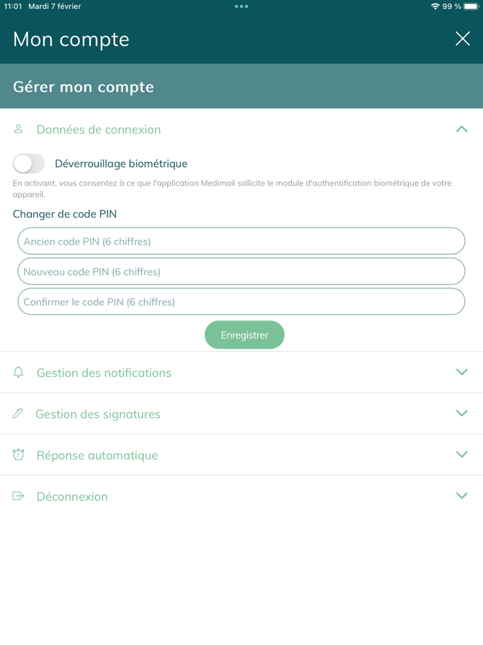The image size is (483, 645).
Task: Click the alarm clock icon beside Réponse automatique
Action: pyautogui.click(x=18, y=454)
